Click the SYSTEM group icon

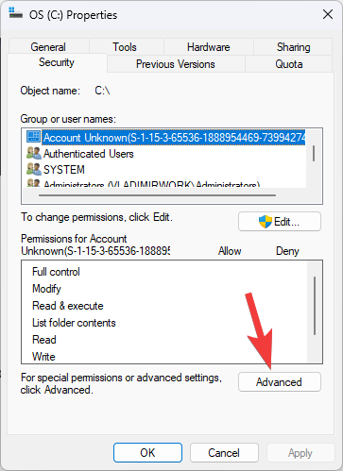34,169
